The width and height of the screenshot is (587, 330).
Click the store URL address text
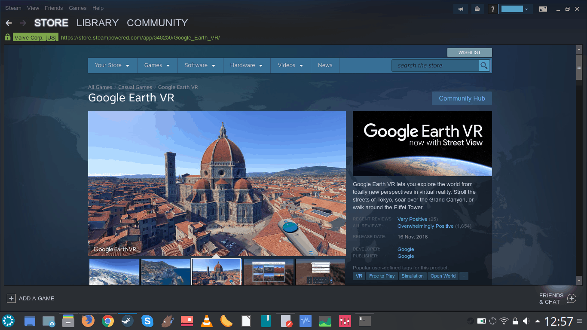141,38
